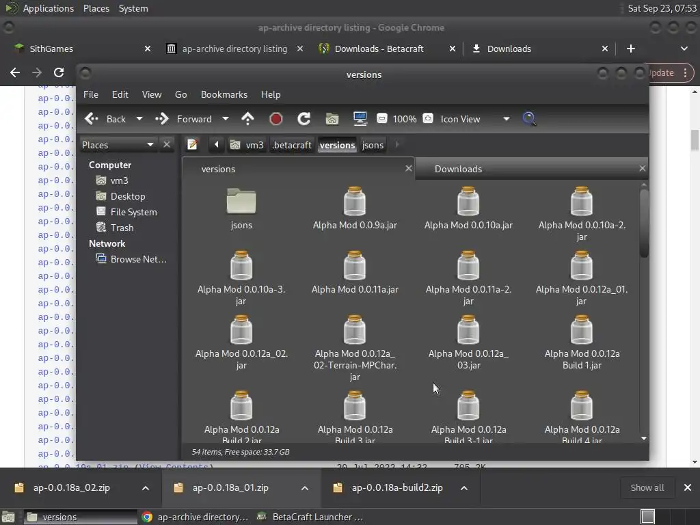Click the Forward navigation button

click(x=183, y=119)
